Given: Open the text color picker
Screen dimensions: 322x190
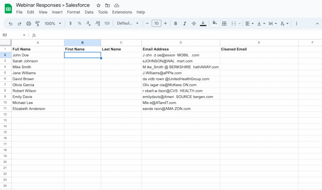Looking at the screenshot, I should coord(203,23).
